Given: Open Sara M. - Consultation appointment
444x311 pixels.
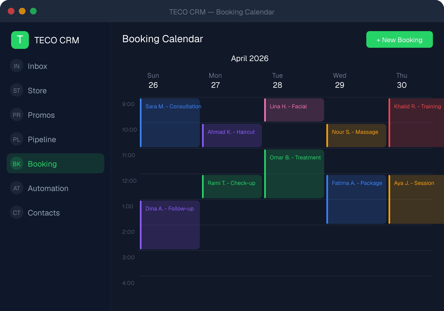Looking at the screenshot, I should click(x=170, y=123).
